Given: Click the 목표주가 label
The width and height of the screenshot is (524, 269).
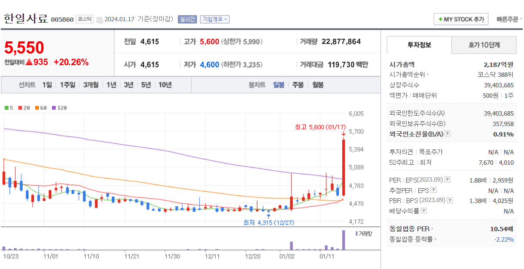Looking at the screenshot, I should click(431, 152).
